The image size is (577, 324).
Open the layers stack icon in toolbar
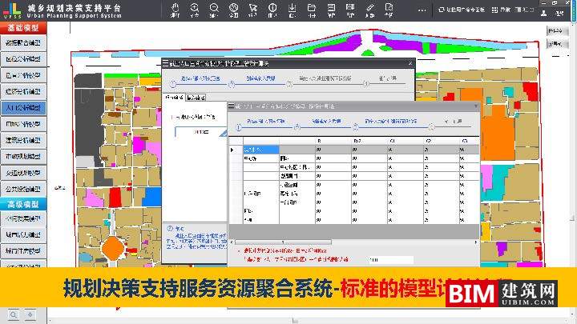pos(333,10)
